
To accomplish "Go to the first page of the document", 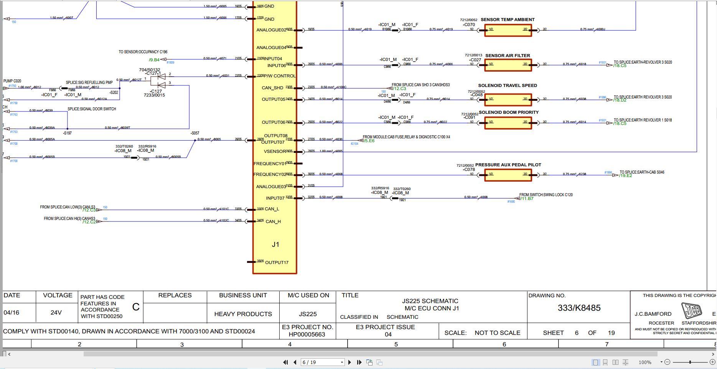I will [285, 362].
